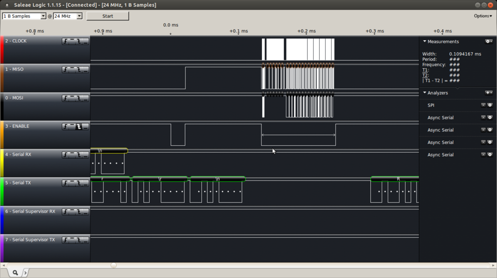Click the next tab arrow at bottom
Viewport: 497px width, 278px height.
pos(25,273)
